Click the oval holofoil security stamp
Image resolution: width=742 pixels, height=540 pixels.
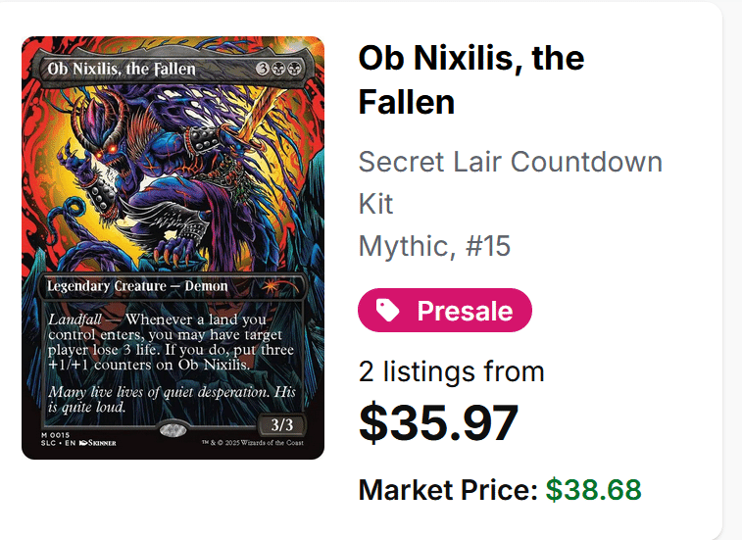tap(173, 430)
